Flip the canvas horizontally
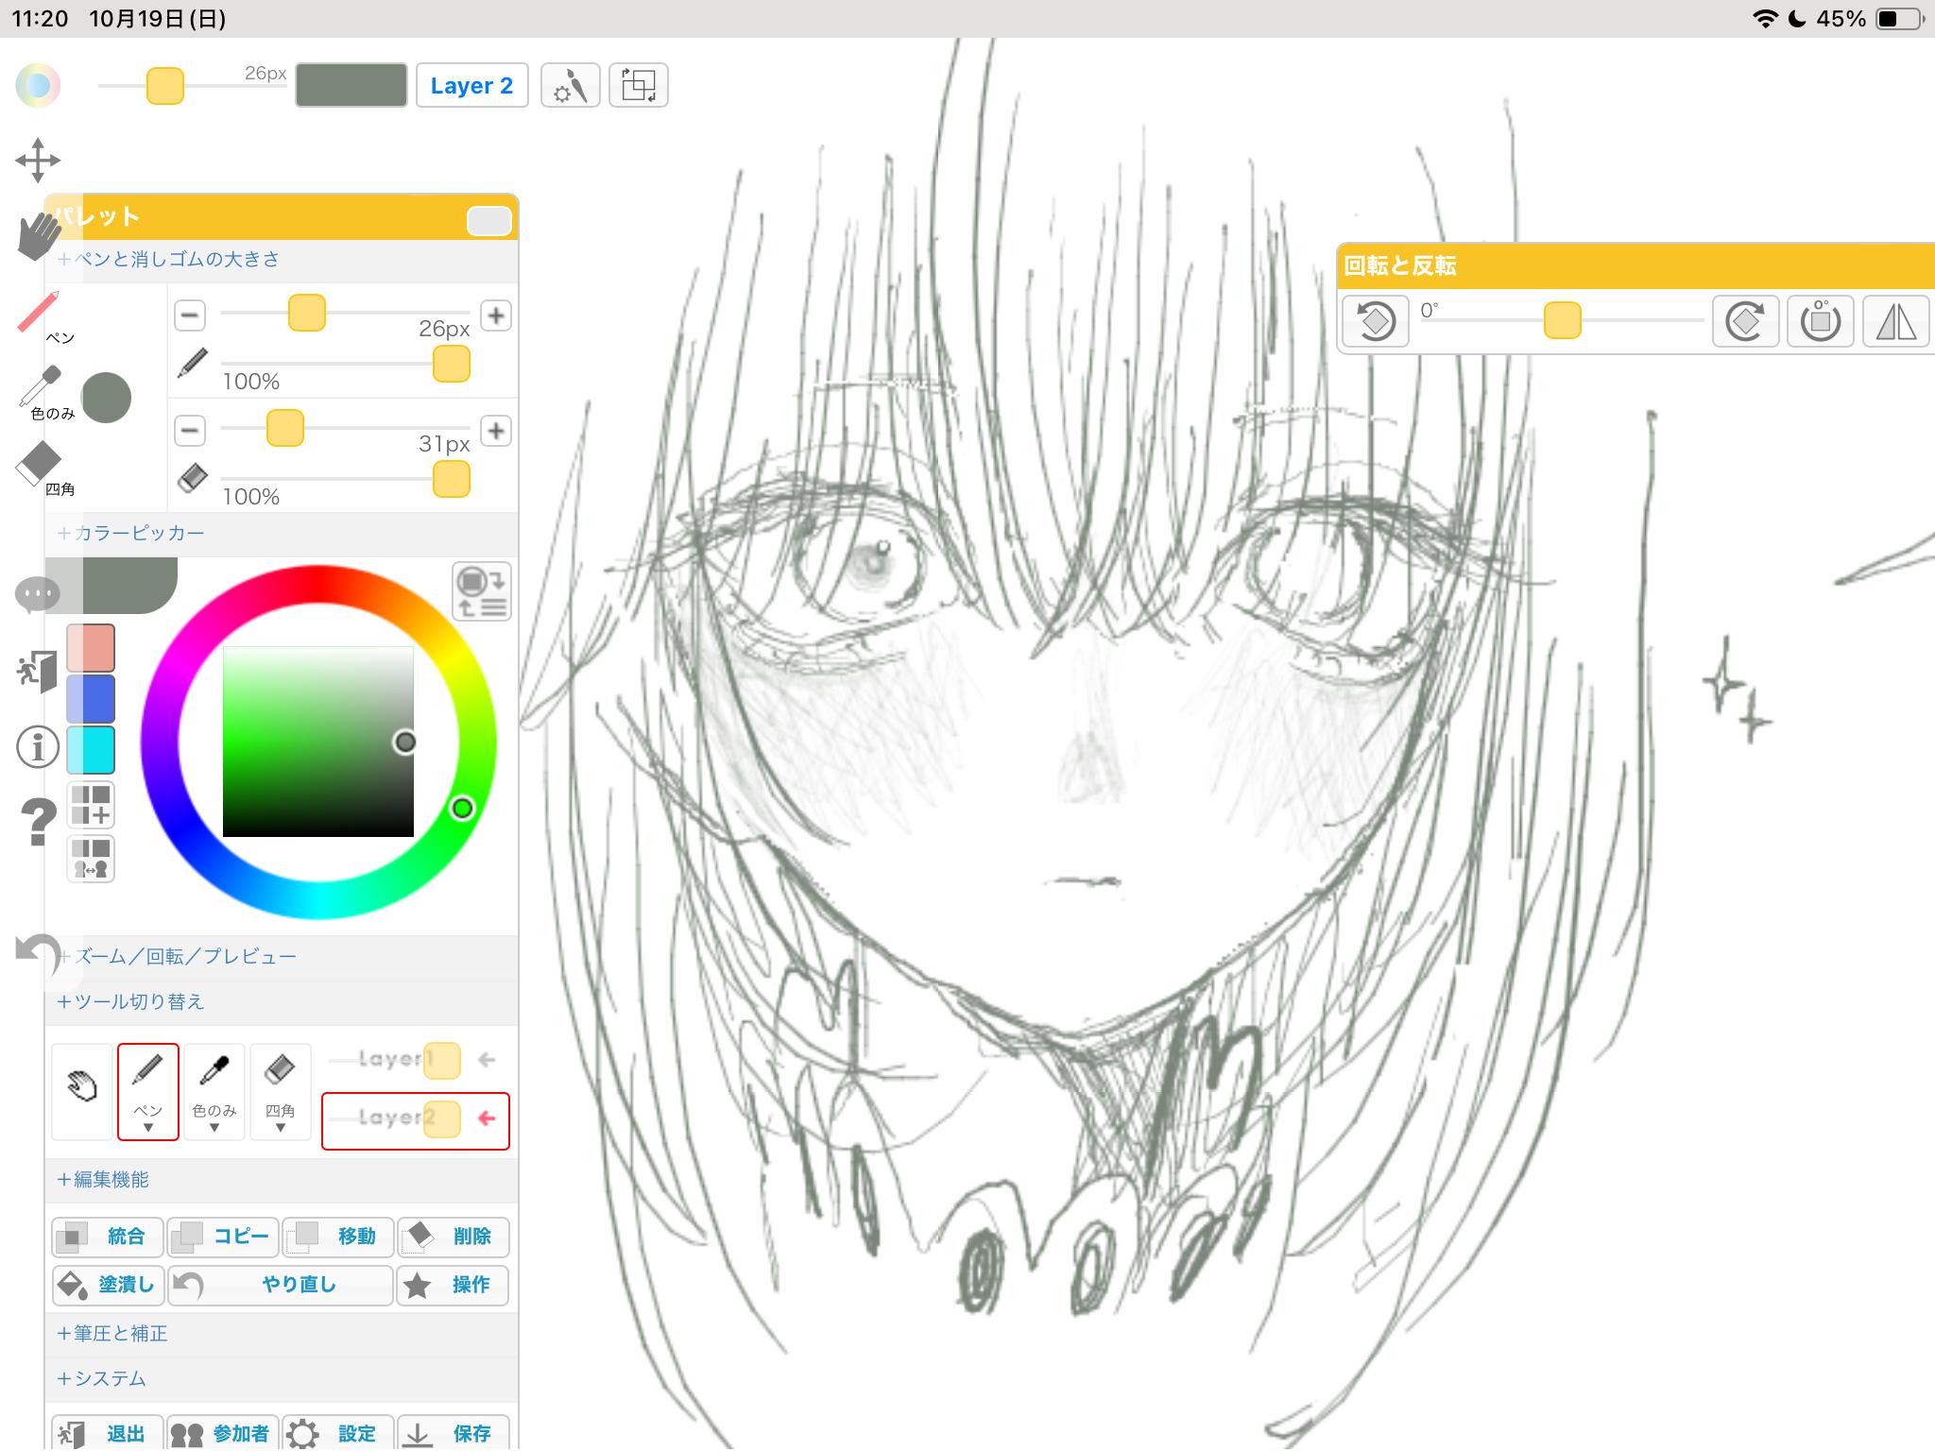Screen dimensions: 1935x1451 click(1895, 321)
